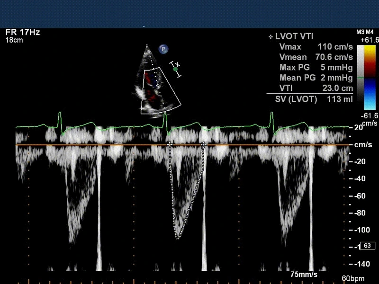The height and width of the screenshot is (284, 379).
Task: Click the FR 17Hz frame rate label
Action: click(x=22, y=33)
